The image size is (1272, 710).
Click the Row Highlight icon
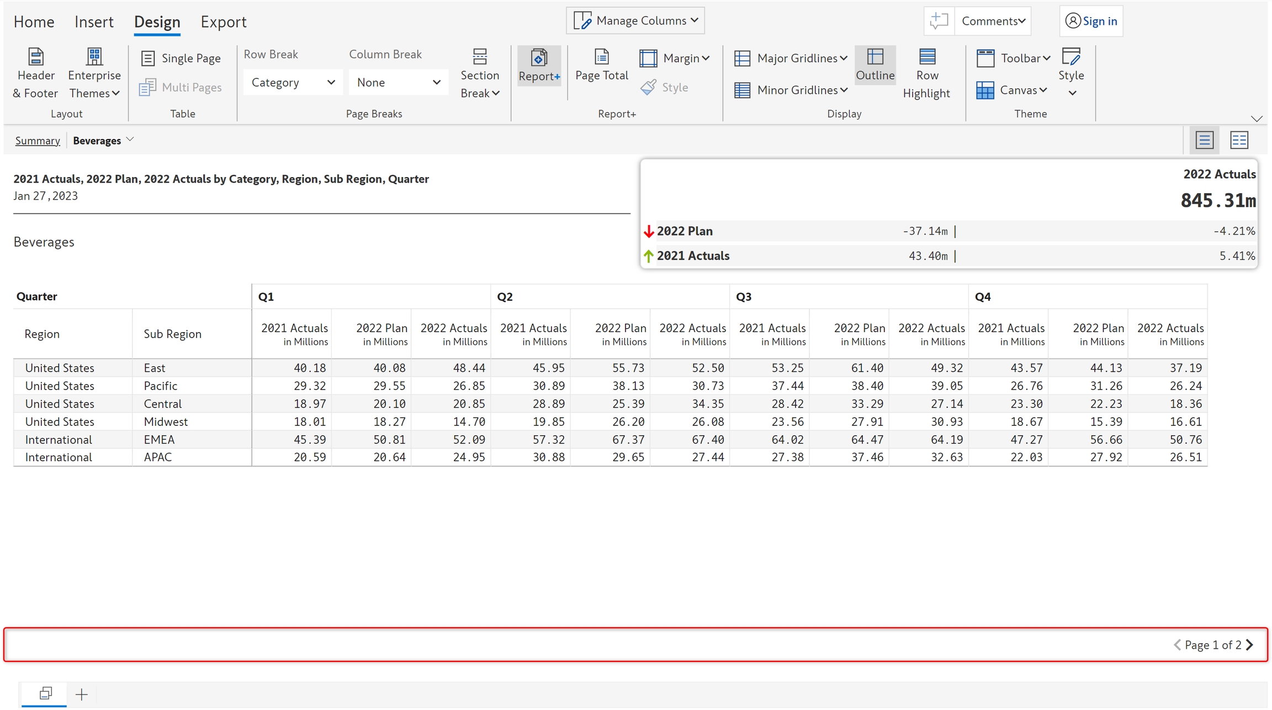927,57
